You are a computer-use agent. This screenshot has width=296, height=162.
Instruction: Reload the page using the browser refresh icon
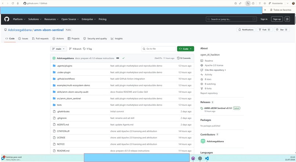pyautogui.click(x=12, y=3)
